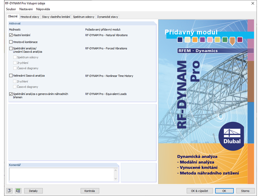261x196 pixels.
Task: Click the cream color square in banner
Action: 188,40
